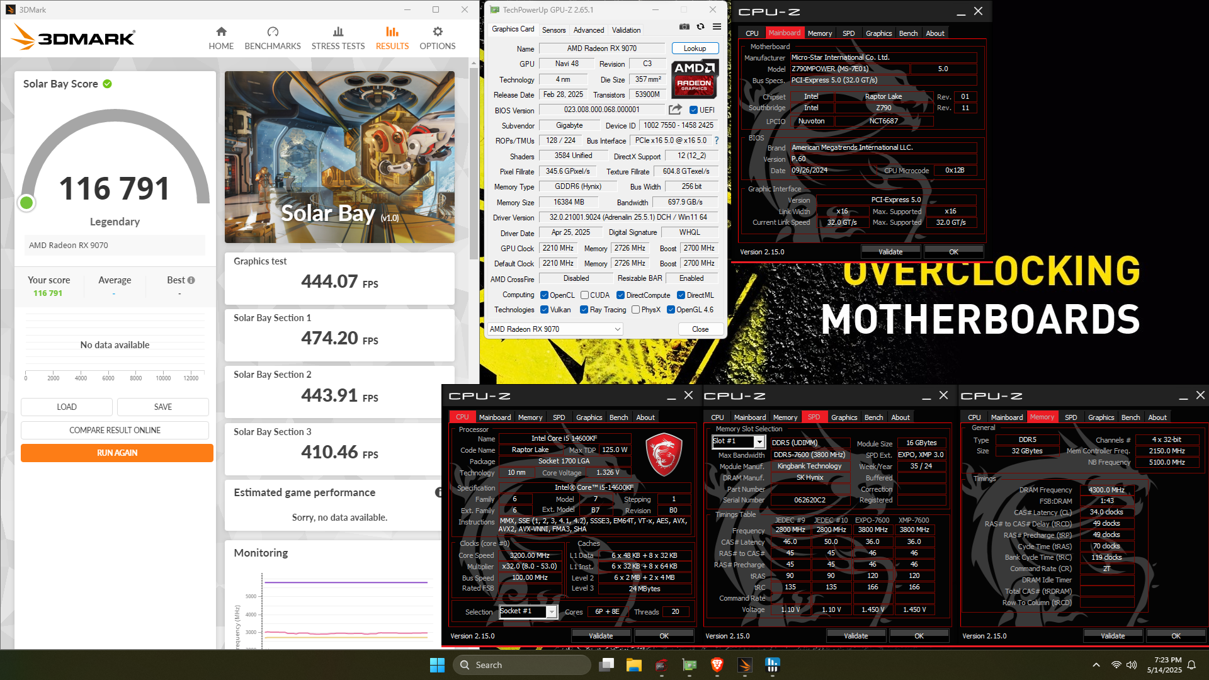This screenshot has height=680, width=1209.
Task: Switch to GPU-Z Sensors tab
Action: [553, 30]
